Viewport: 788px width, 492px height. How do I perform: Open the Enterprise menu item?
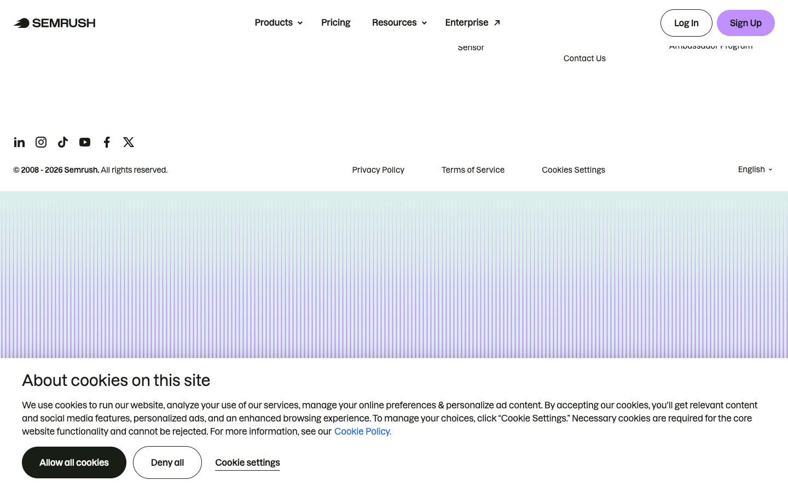point(467,23)
